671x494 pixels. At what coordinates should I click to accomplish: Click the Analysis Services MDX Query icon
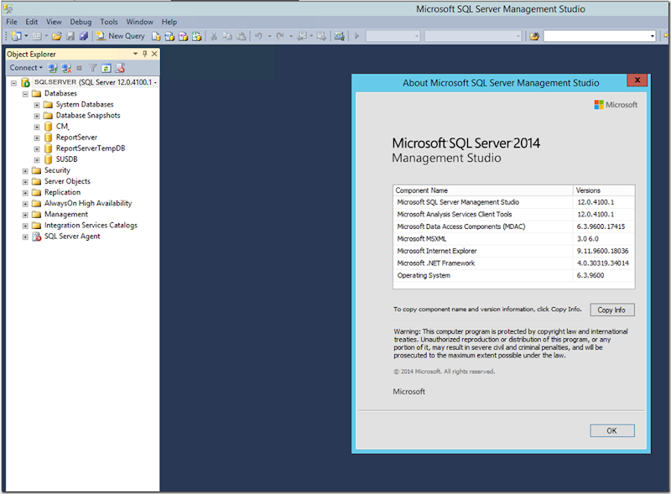169,36
